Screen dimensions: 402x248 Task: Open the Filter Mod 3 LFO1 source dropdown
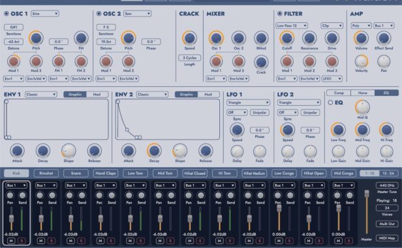pyautogui.click(x=332, y=79)
